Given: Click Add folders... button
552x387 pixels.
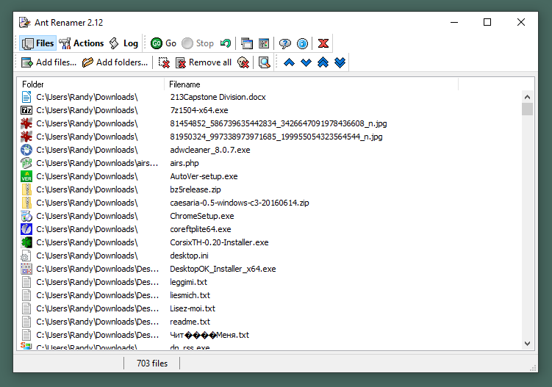Looking at the screenshot, I should point(115,62).
